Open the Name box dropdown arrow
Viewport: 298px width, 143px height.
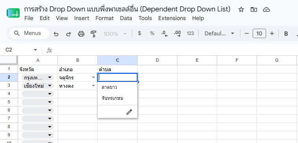click(x=35, y=50)
